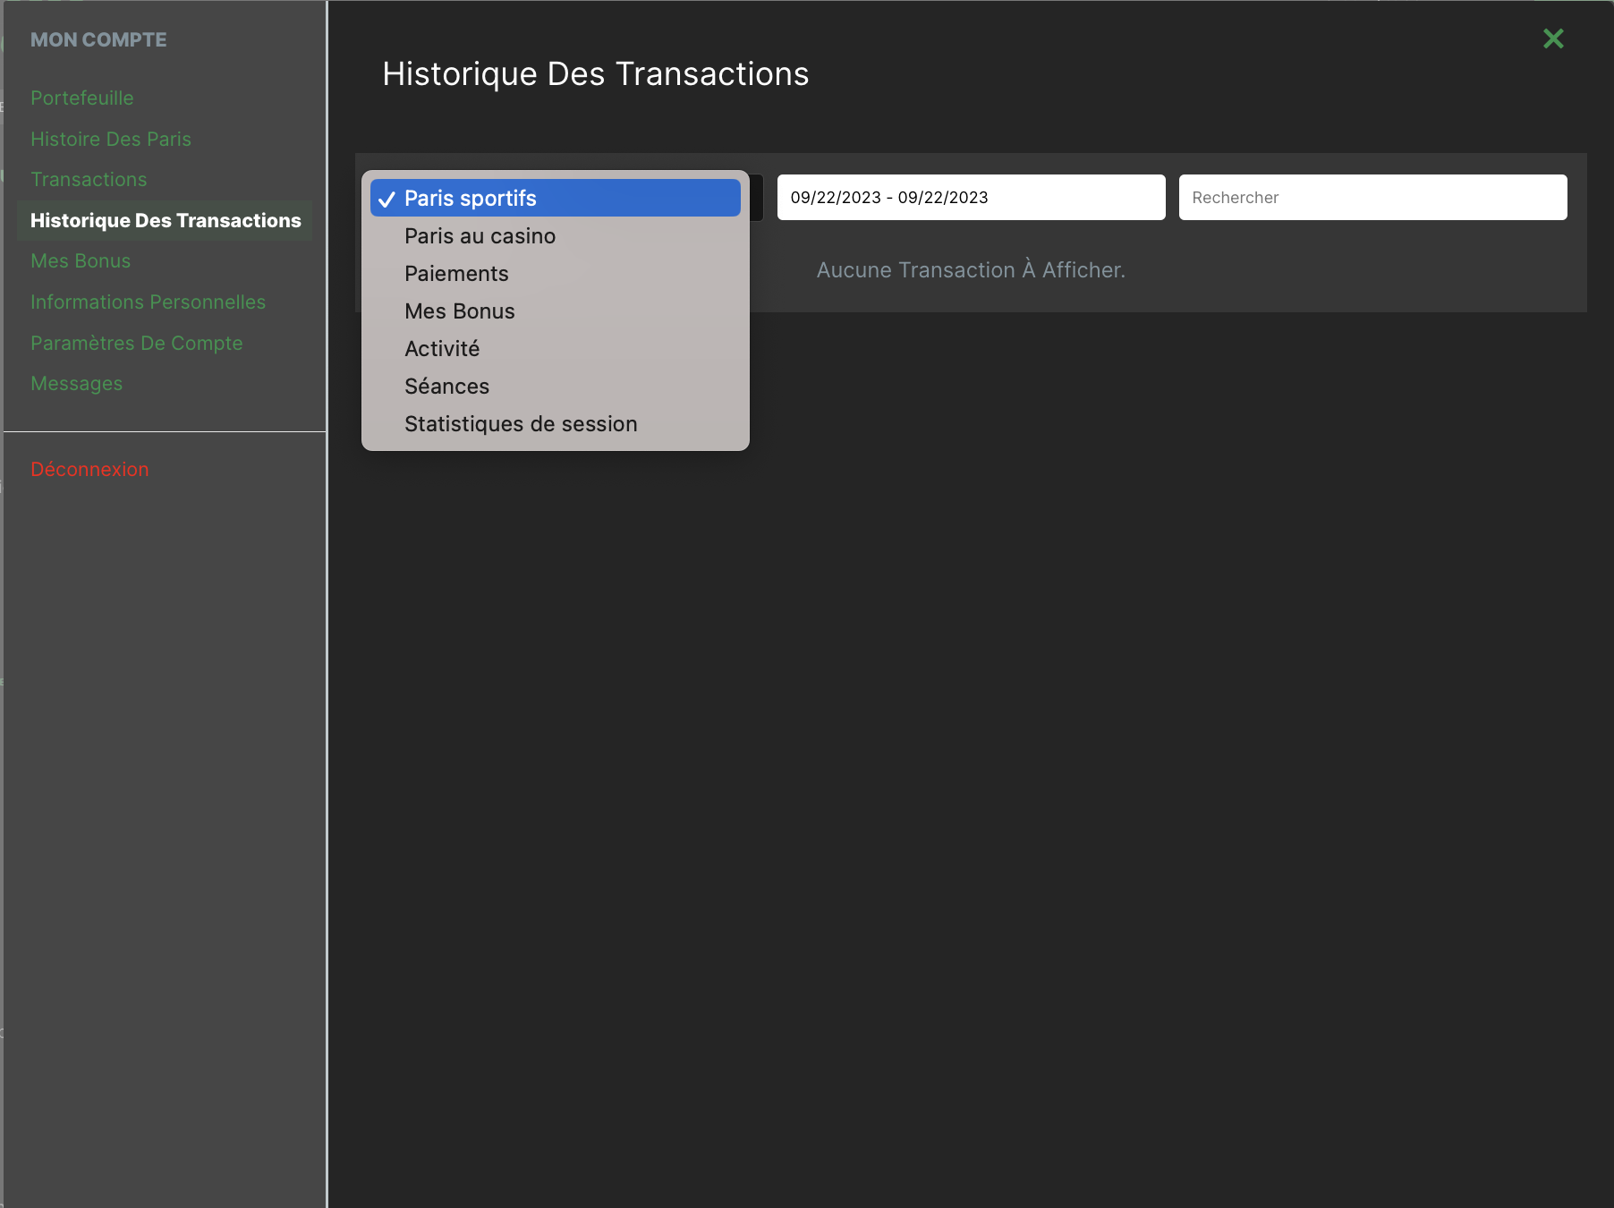Click the red Déconnexion link
The image size is (1614, 1208).
[89, 470]
